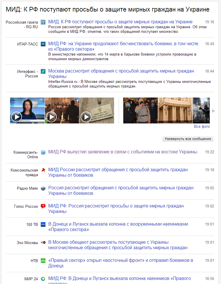This screenshot has width=221, height=284.
Task: Click source name Российская газета - RG.RU
Action: pos(22,24)
